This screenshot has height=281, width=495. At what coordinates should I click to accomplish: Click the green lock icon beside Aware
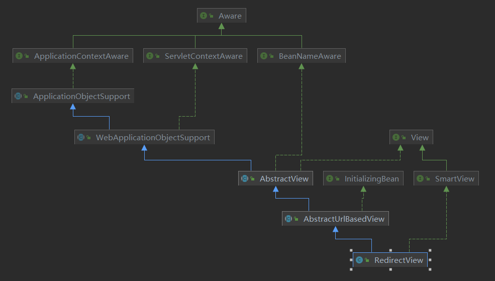(x=211, y=16)
